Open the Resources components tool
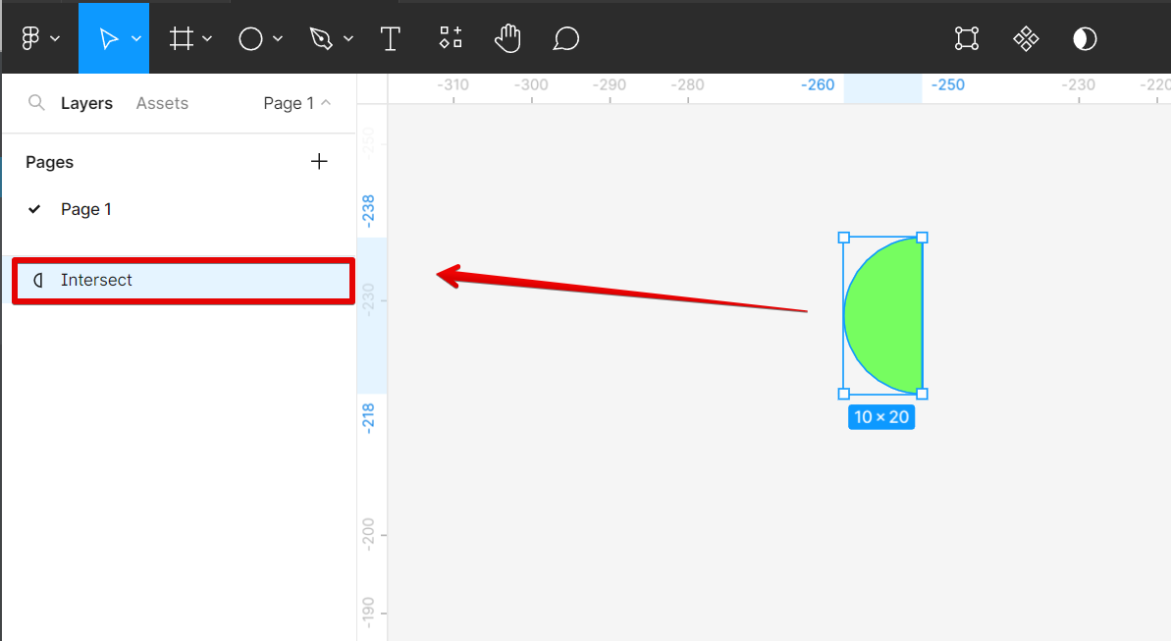This screenshot has height=641, width=1171. tap(451, 38)
